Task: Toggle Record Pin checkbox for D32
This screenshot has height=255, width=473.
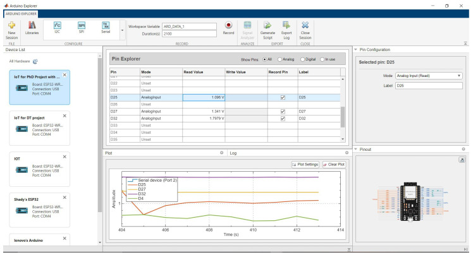Action: pyautogui.click(x=283, y=118)
